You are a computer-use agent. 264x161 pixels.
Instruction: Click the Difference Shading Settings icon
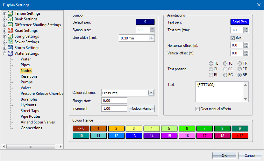(11, 25)
